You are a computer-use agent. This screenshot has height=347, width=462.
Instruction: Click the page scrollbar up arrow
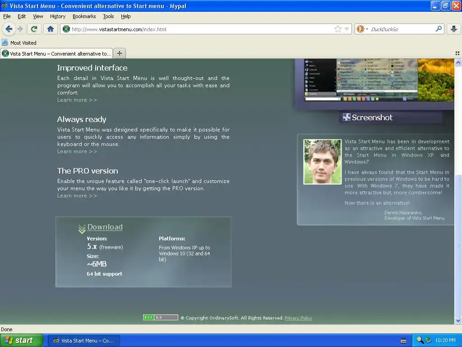pos(458,62)
